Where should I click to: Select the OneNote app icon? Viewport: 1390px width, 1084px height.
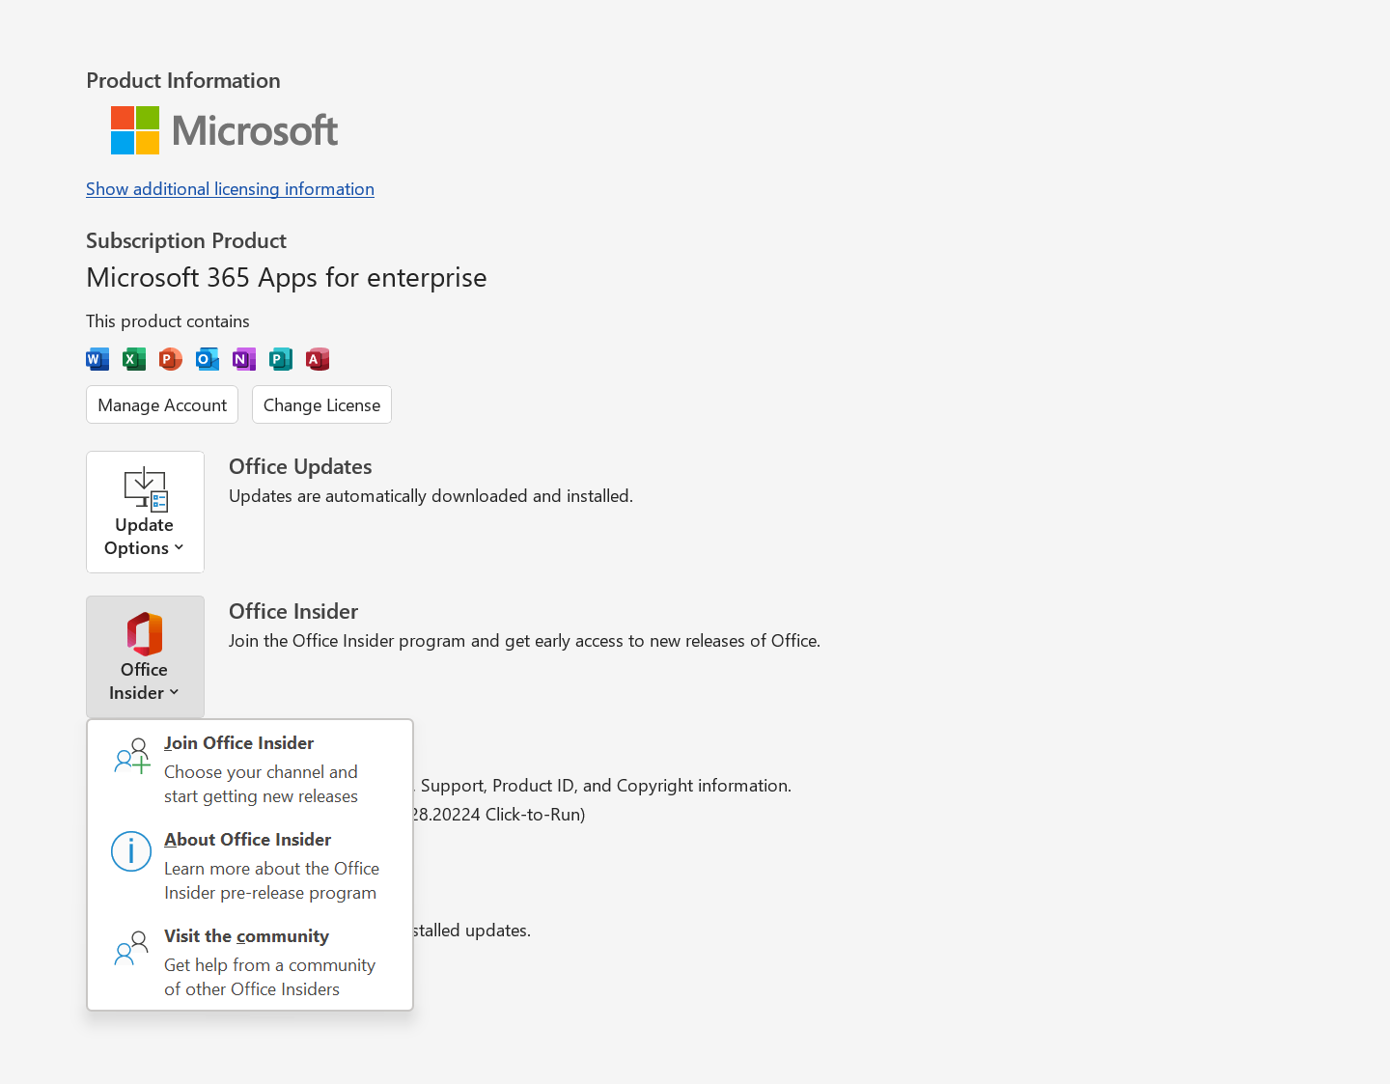(244, 359)
